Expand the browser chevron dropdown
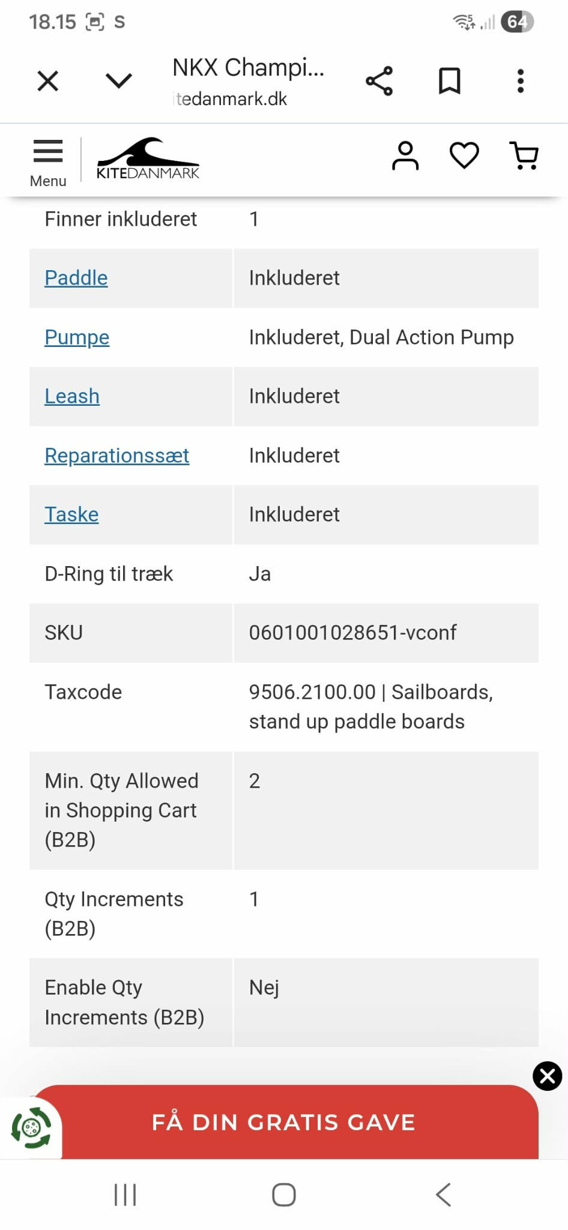Screen dimensions: 568x1230 pos(119,81)
